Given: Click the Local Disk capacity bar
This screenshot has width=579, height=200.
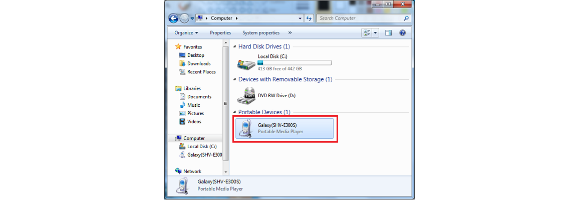Looking at the screenshot, I should pyautogui.click(x=295, y=62).
